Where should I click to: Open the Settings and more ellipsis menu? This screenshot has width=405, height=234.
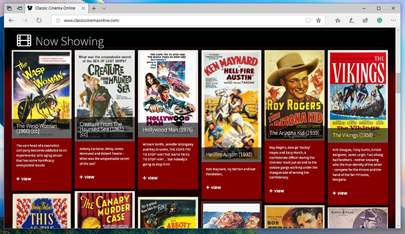(393, 20)
